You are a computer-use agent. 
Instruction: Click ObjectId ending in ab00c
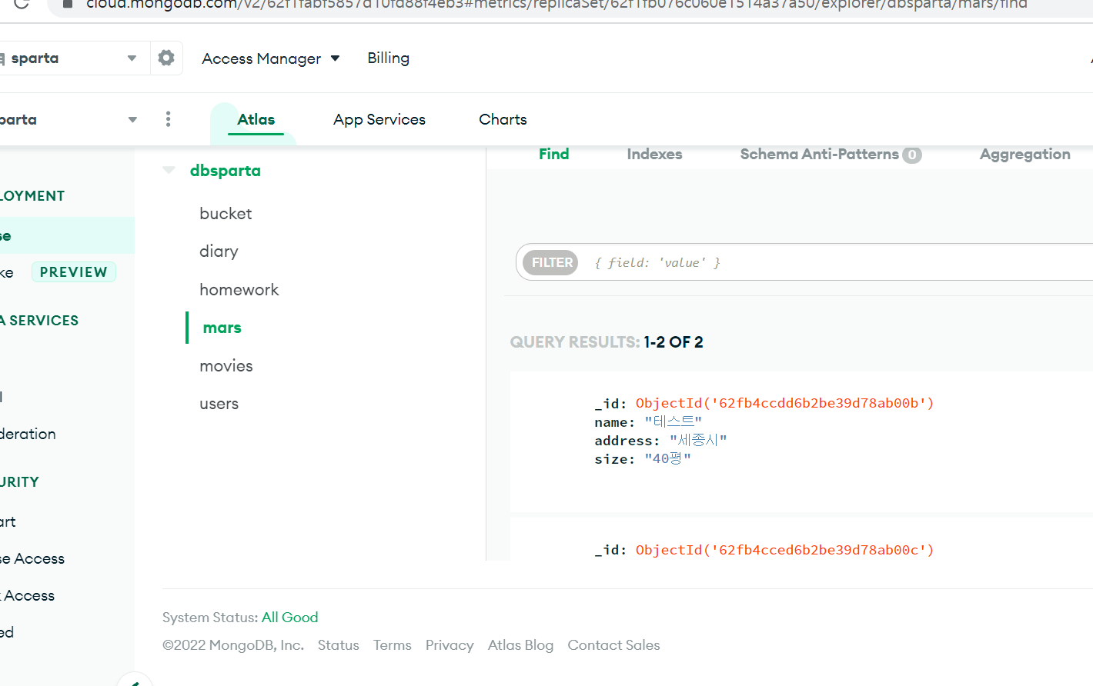pos(784,550)
